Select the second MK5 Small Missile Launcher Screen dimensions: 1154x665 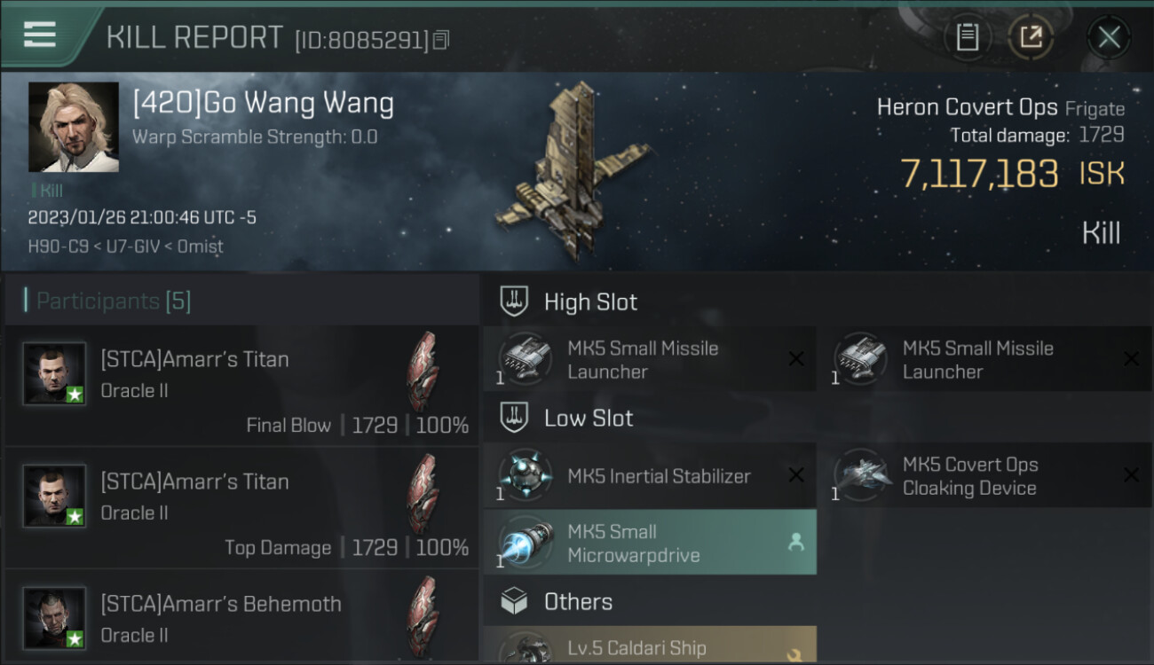pyautogui.click(x=985, y=359)
